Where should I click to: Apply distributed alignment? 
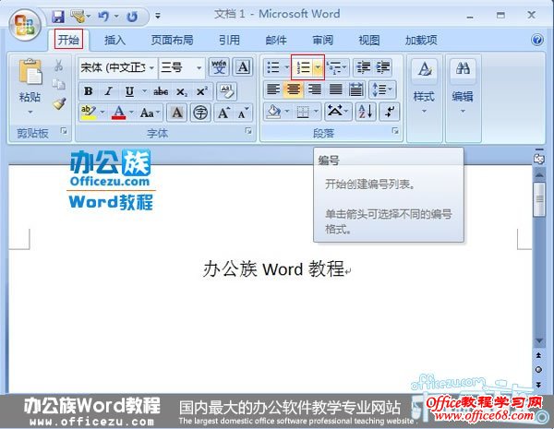tap(355, 89)
